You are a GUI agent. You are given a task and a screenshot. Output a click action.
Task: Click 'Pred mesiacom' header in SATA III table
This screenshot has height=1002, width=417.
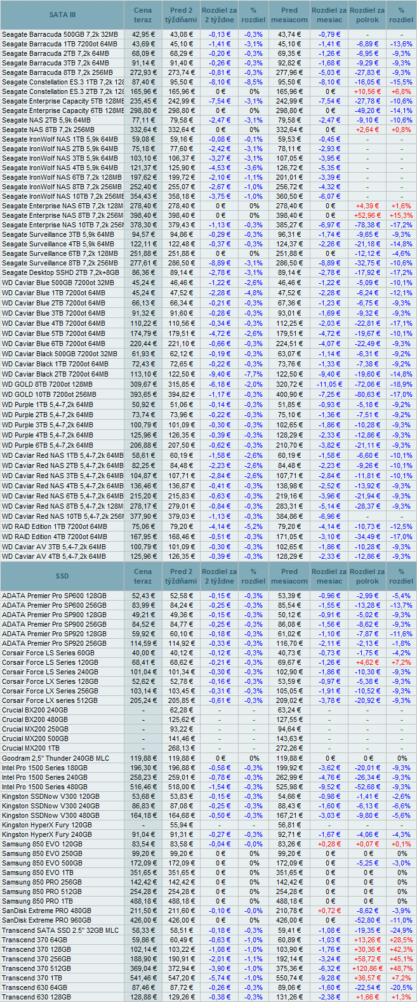(x=289, y=15)
